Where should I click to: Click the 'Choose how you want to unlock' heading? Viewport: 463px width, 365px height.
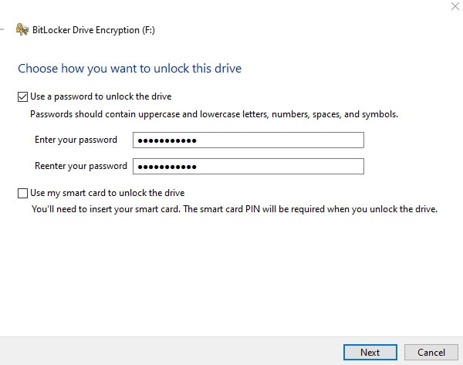point(130,69)
